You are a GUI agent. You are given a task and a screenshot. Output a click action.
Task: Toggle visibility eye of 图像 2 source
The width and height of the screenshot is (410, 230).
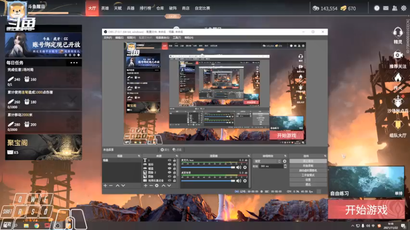tap(170, 172)
